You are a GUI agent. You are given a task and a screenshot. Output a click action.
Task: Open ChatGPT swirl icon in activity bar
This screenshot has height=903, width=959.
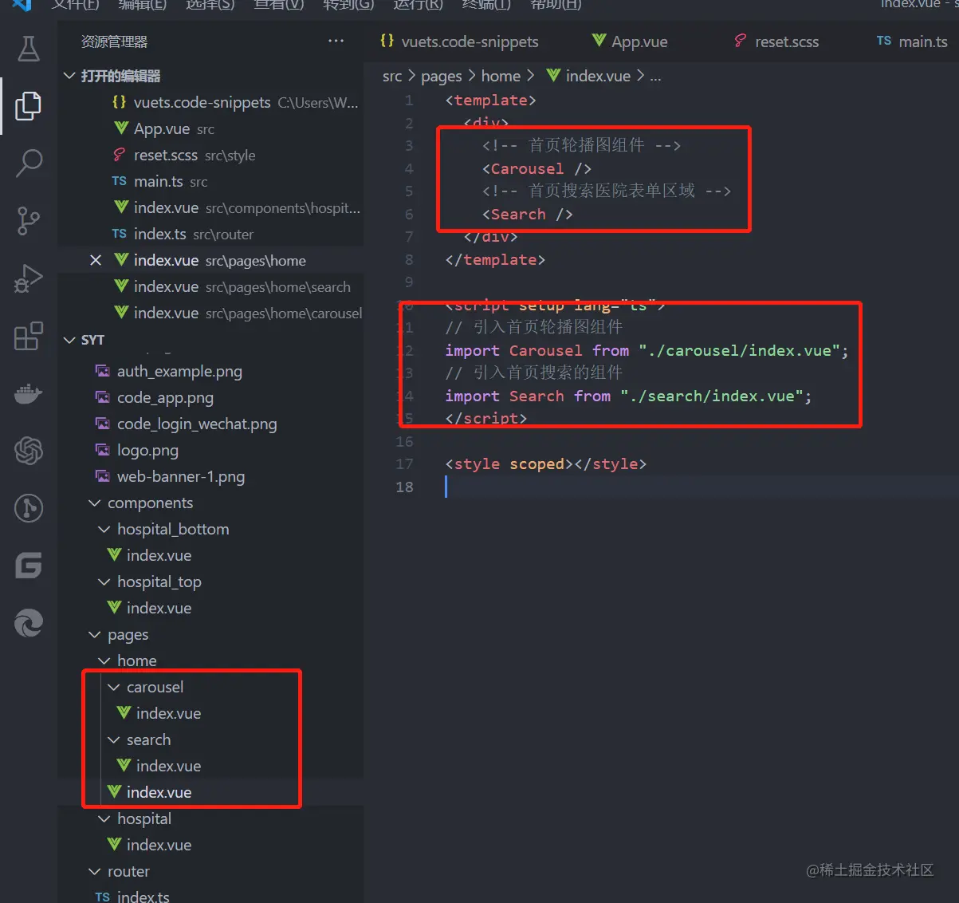tap(29, 451)
